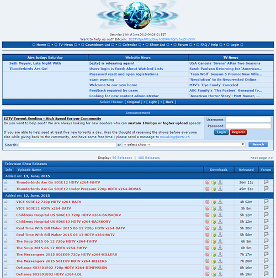This screenshot has width=276, height=278.
Task: Open Forum in the top navigation bar
Action: 183,45
